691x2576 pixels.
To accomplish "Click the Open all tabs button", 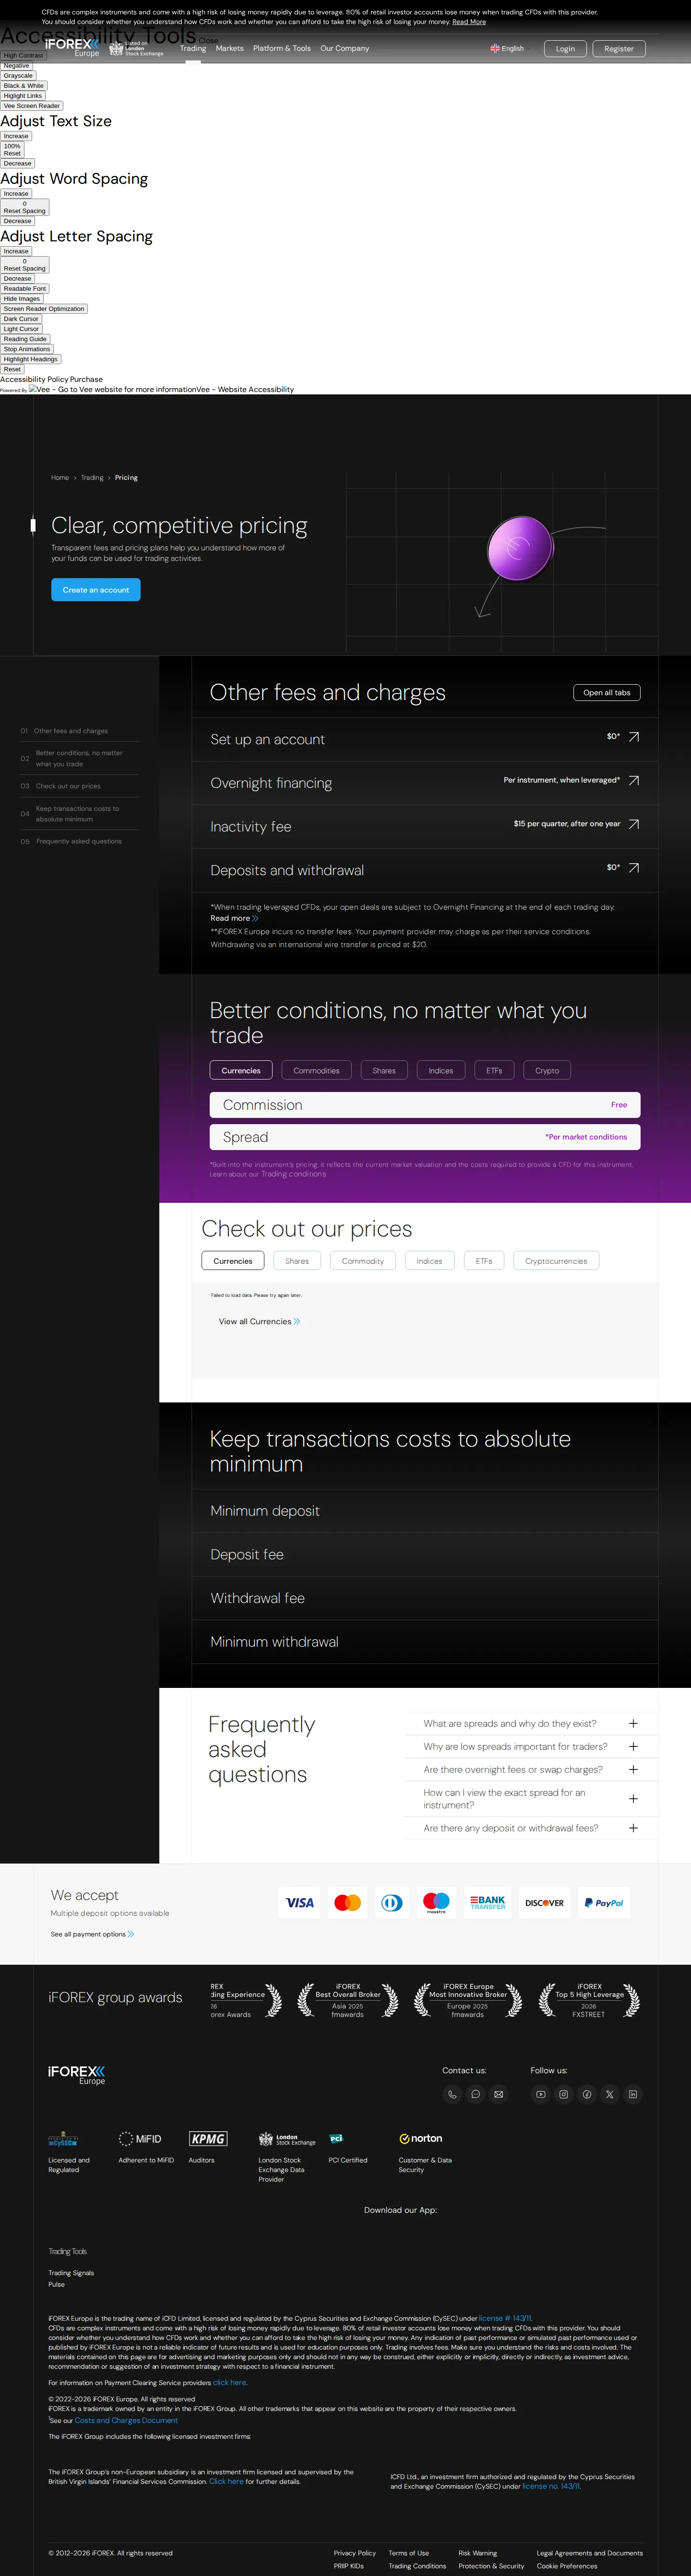I will 607,692.
